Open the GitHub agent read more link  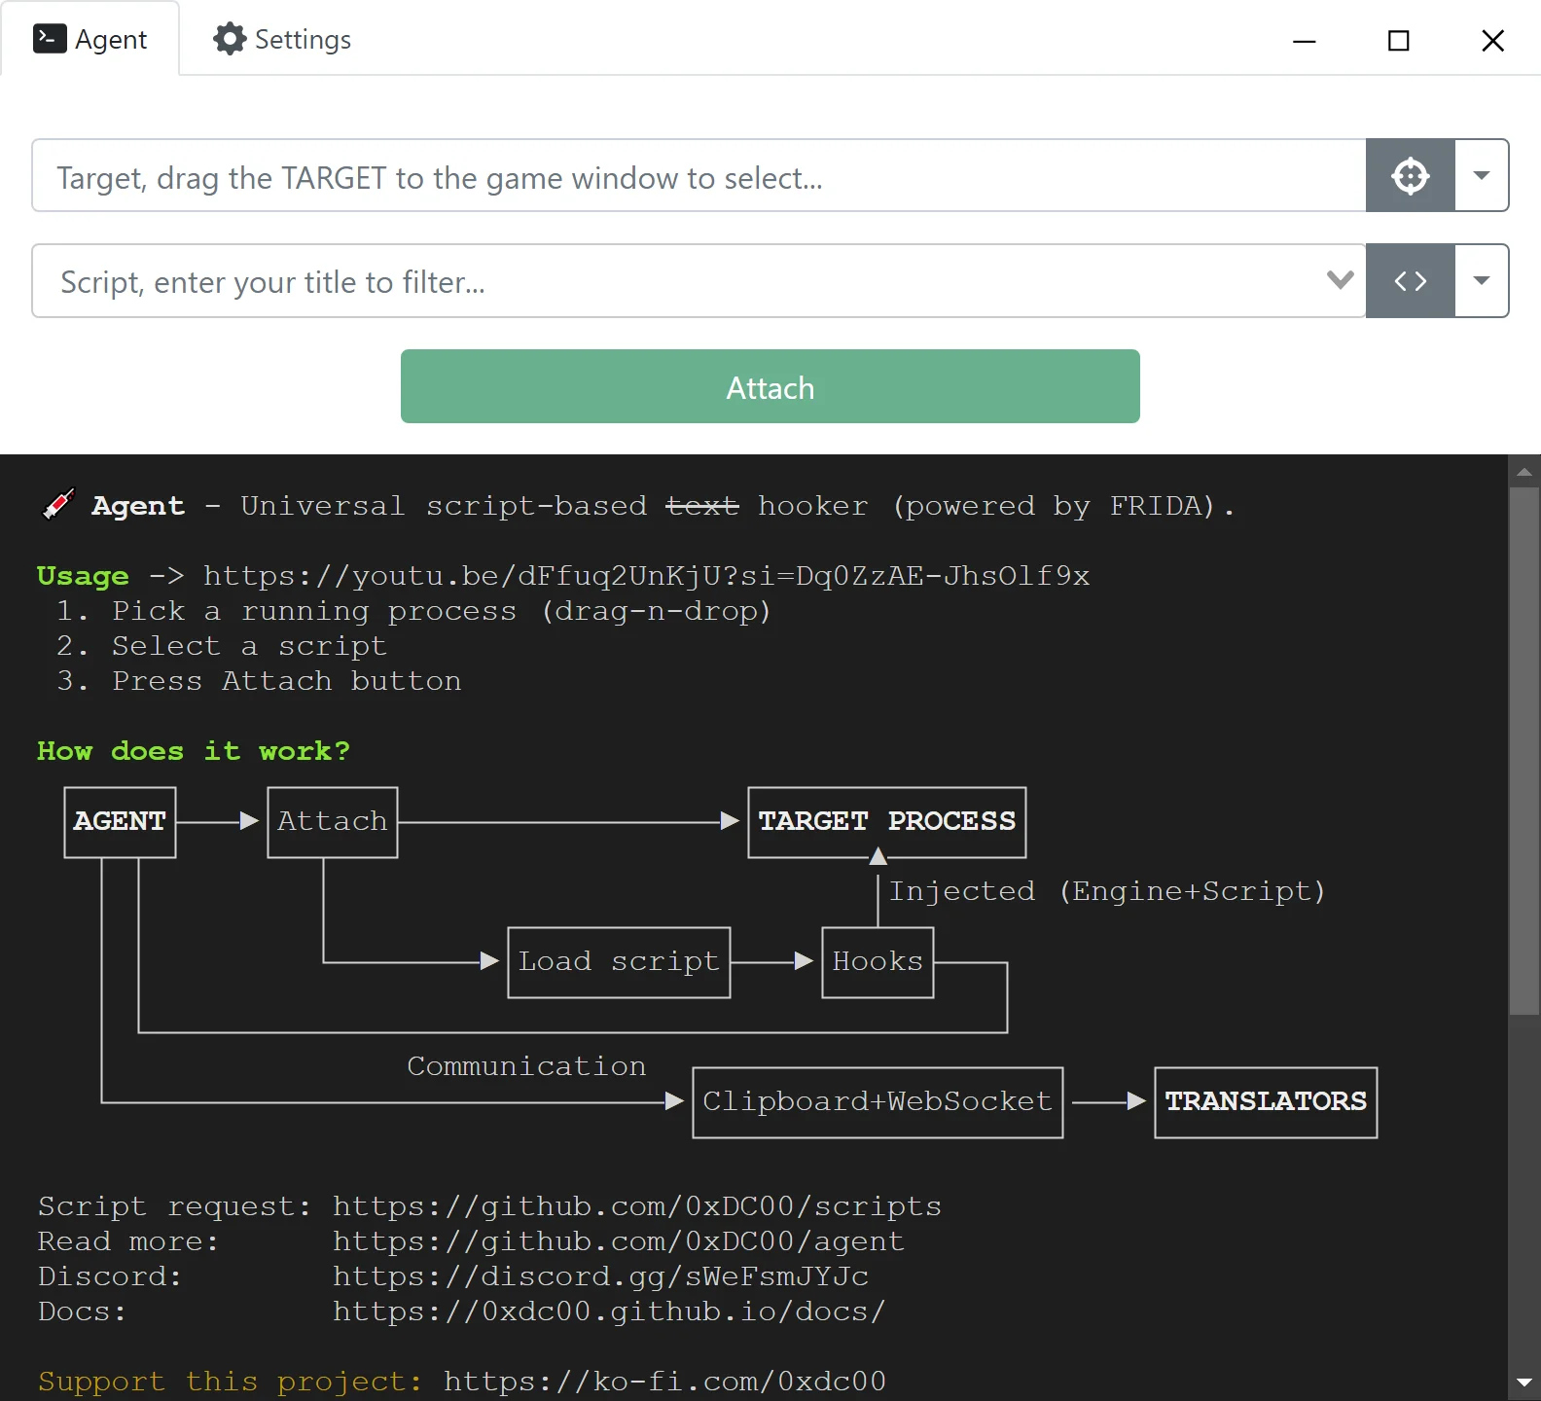coord(618,1241)
